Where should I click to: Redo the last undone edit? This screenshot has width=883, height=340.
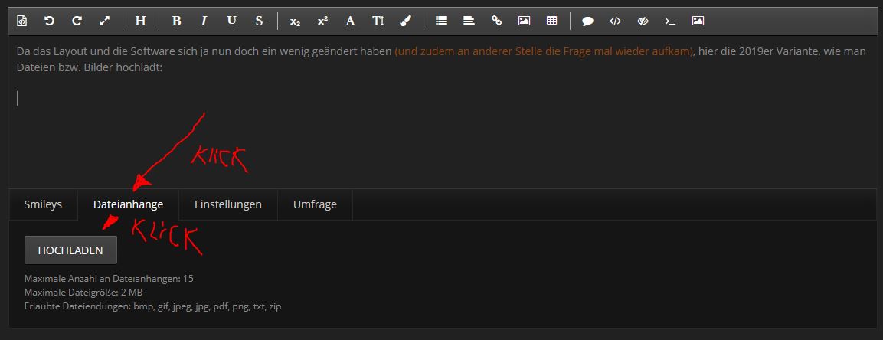[x=77, y=21]
